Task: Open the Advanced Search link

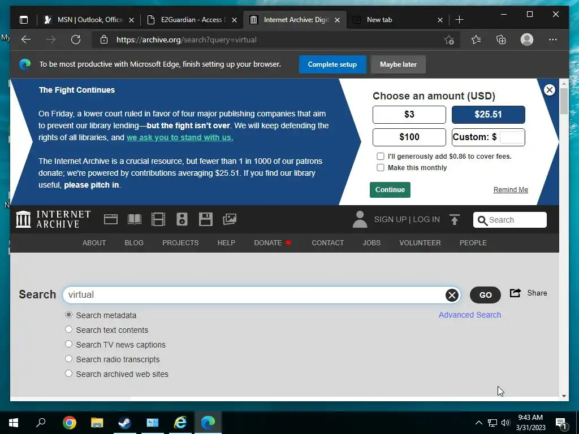Action: point(470,315)
